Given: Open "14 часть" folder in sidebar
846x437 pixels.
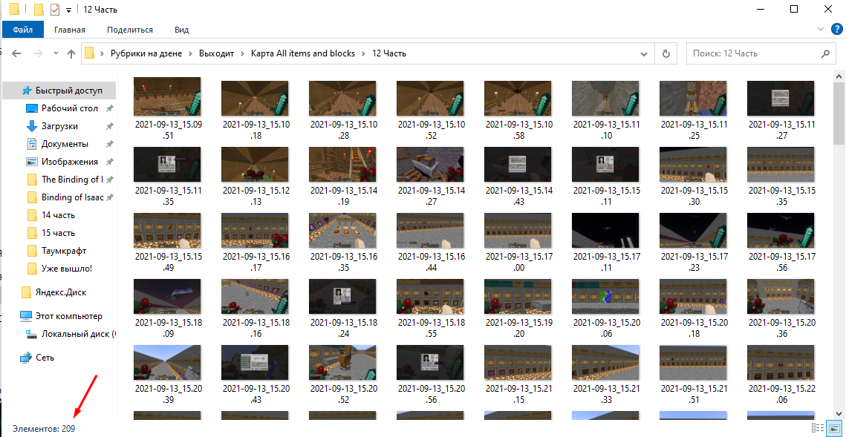Looking at the screenshot, I should [x=58, y=215].
